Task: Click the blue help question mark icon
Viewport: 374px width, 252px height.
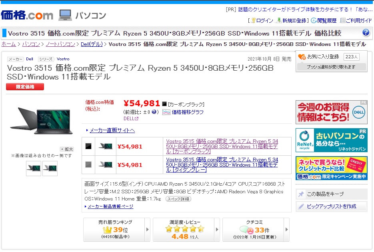Action: click(x=366, y=33)
